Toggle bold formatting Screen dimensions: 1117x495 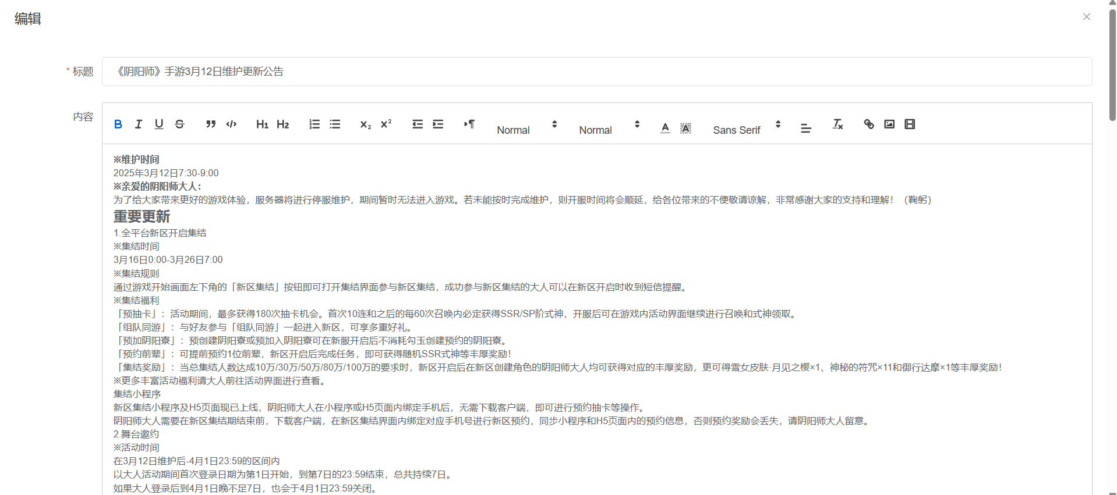pos(118,124)
